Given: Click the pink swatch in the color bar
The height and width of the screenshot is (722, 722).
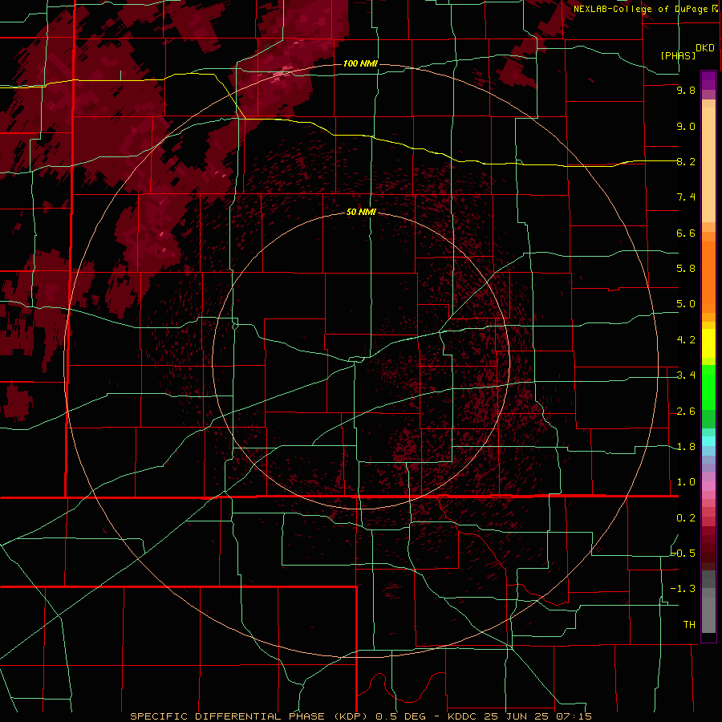Looking at the screenshot, I should [708, 486].
